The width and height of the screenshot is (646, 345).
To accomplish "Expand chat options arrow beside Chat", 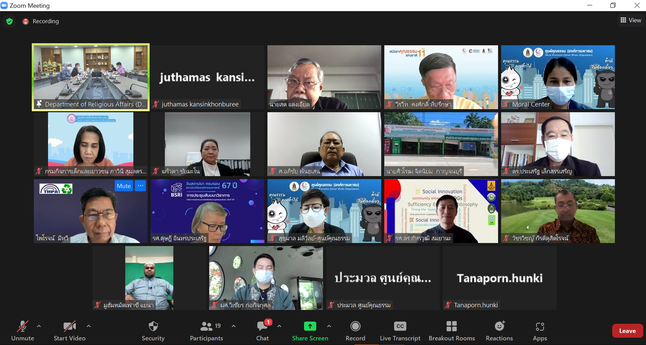I will coord(279,326).
